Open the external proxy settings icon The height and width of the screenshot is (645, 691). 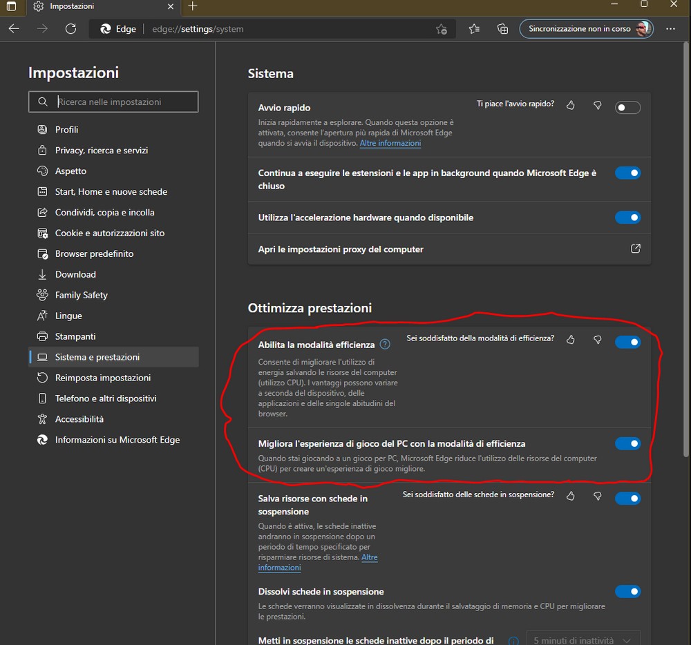click(x=635, y=249)
